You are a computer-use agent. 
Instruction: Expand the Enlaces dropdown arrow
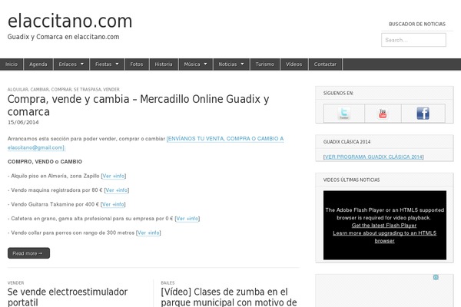[82, 64]
